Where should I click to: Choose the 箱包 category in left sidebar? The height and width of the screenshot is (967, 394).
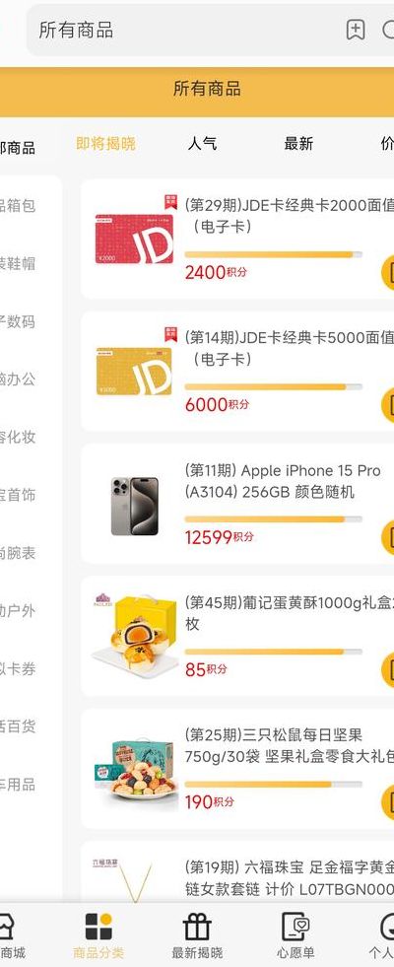pos(18,206)
